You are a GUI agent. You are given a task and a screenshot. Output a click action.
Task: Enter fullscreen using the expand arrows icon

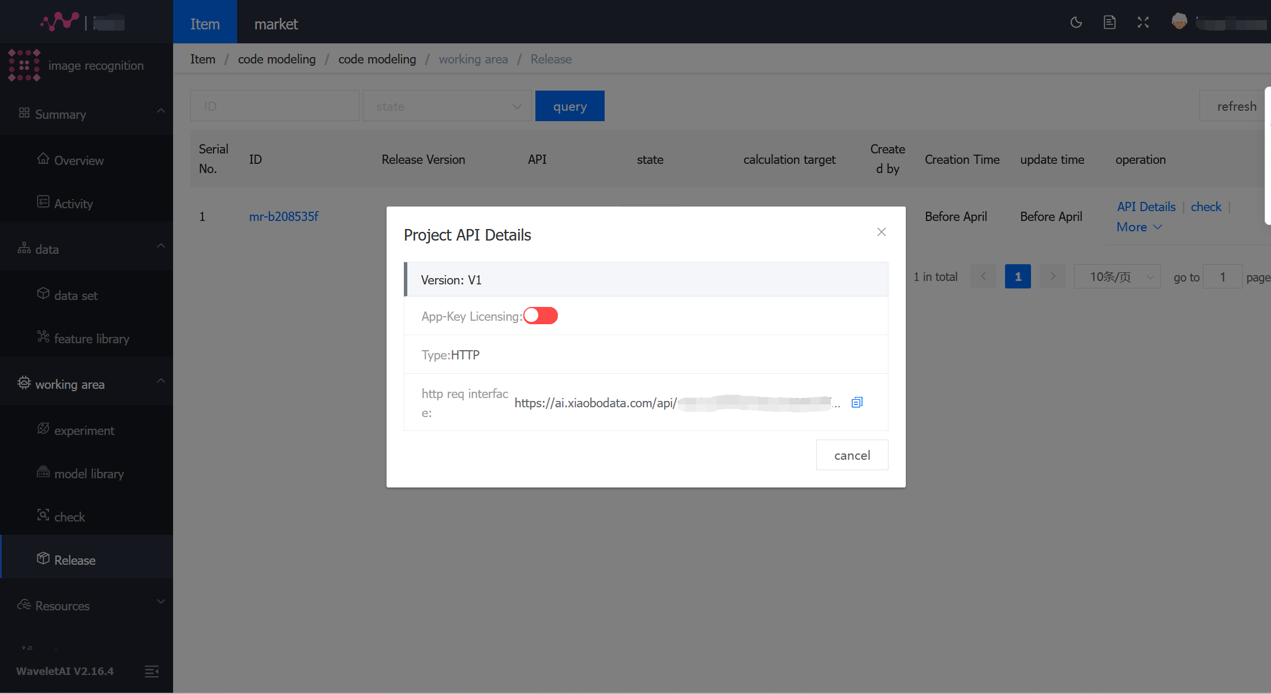point(1143,22)
